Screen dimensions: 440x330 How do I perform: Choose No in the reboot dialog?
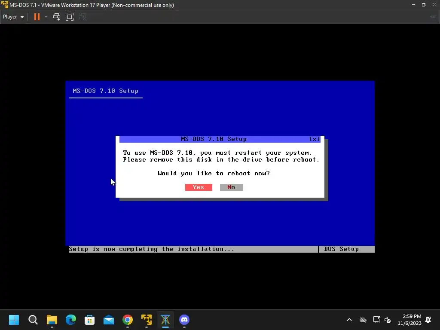click(x=231, y=187)
